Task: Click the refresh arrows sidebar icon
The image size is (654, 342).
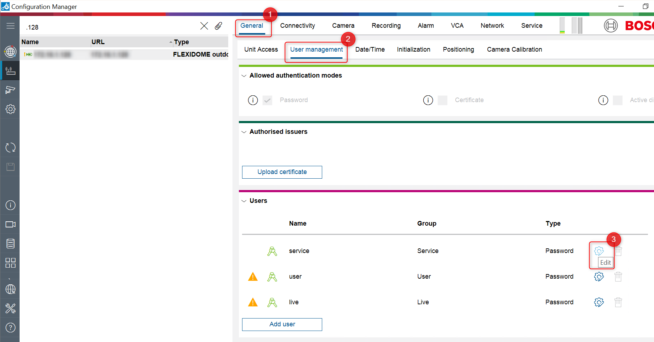Action: pyautogui.click(x=10, y=147)
